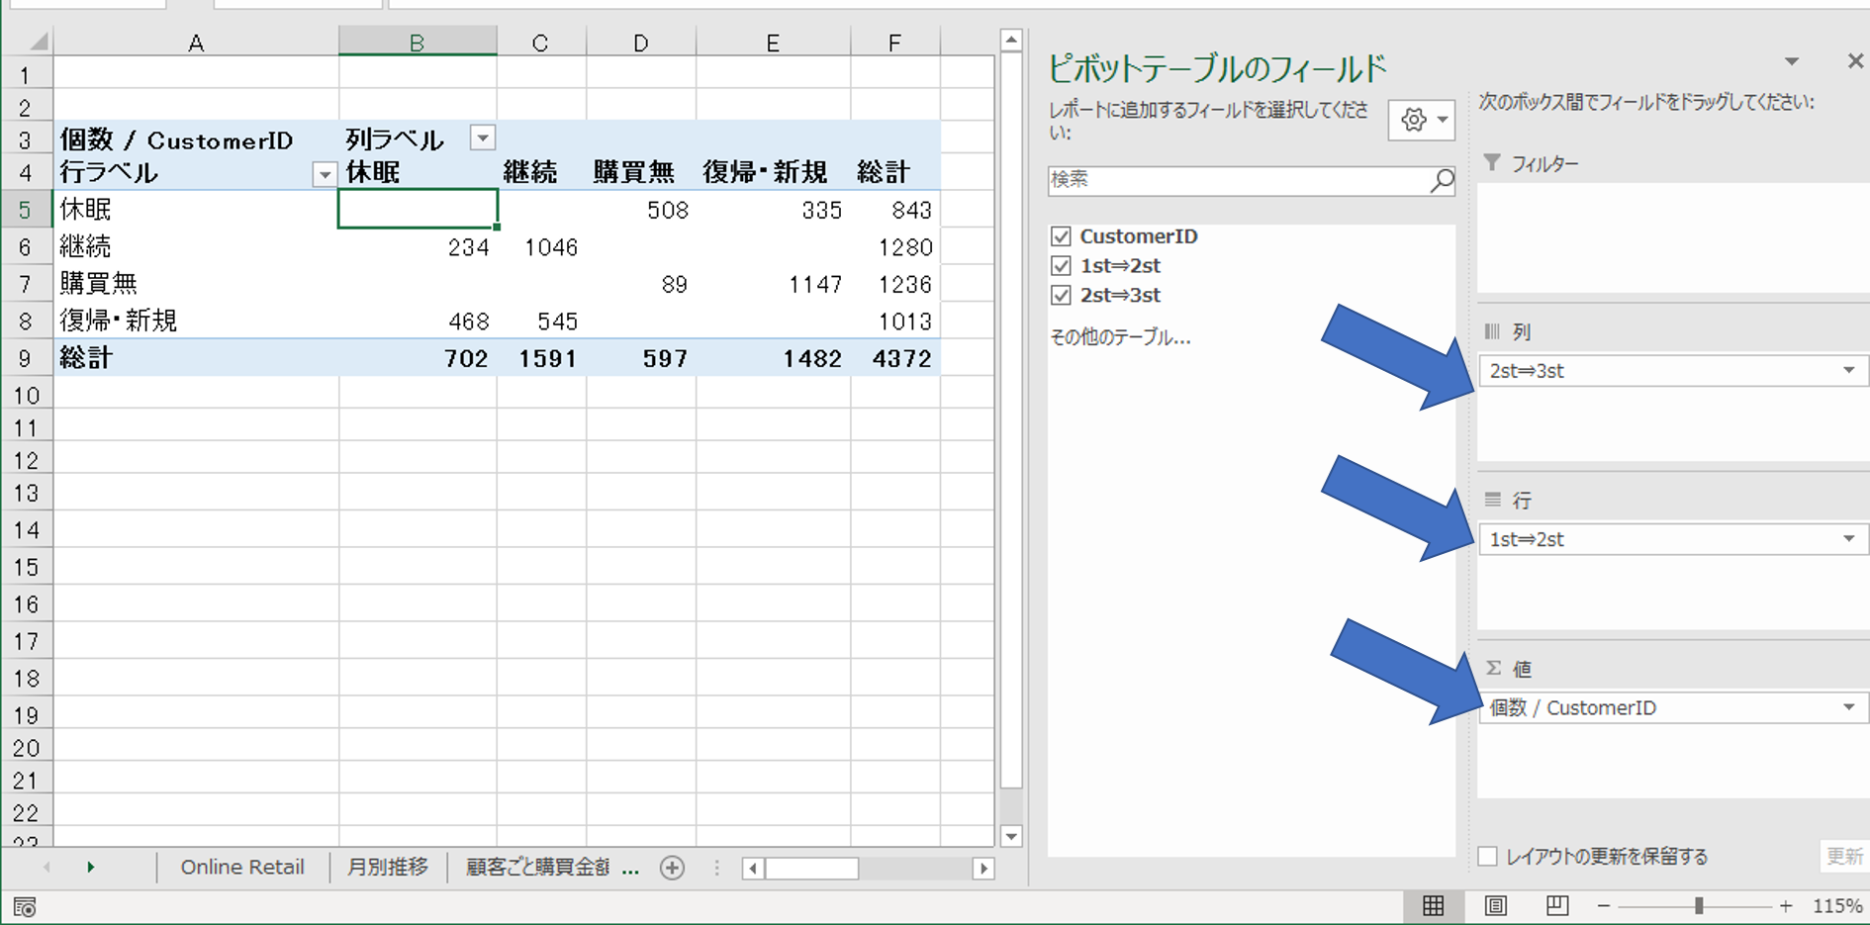
Task: Open 2st⇒3st field dropdown in Columns area
Action: coord(1848,371)
